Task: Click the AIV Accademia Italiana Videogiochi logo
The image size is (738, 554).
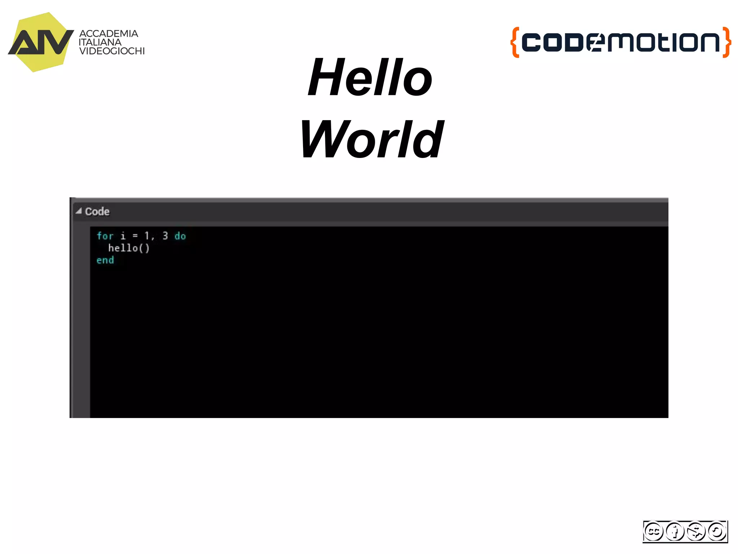Action: coord(76,42)
